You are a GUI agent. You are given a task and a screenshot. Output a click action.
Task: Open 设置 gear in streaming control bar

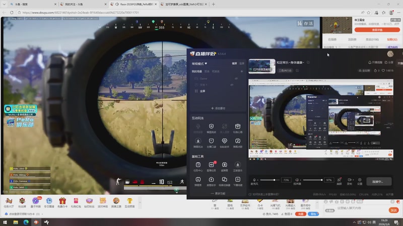click(x=360, y=180)
